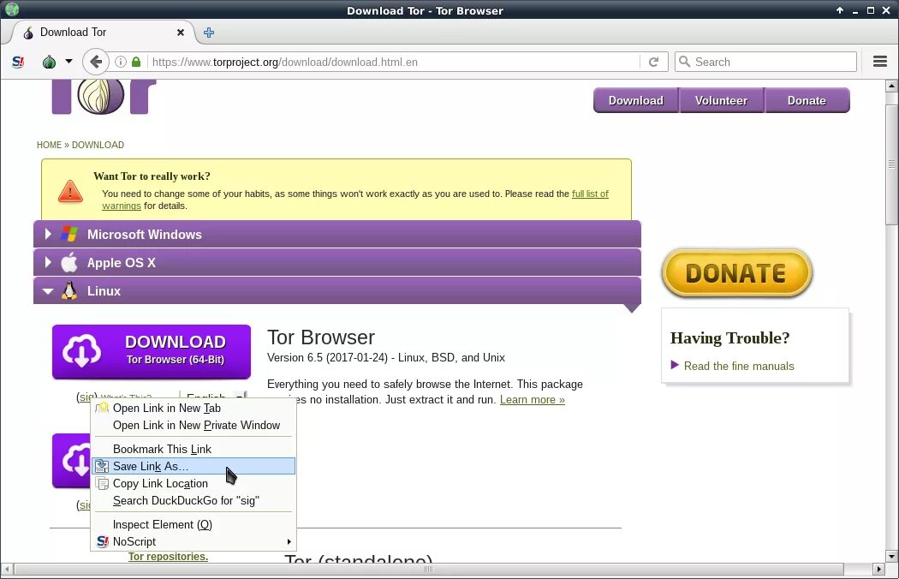The width and height of the screenshot is (899, 579).
Task: Open the hamburger menu icon
Action: click(x=880, y=62)
